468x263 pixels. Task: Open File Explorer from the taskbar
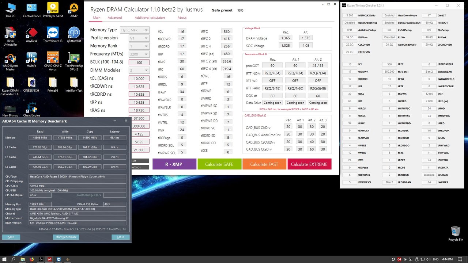(22, 259)
